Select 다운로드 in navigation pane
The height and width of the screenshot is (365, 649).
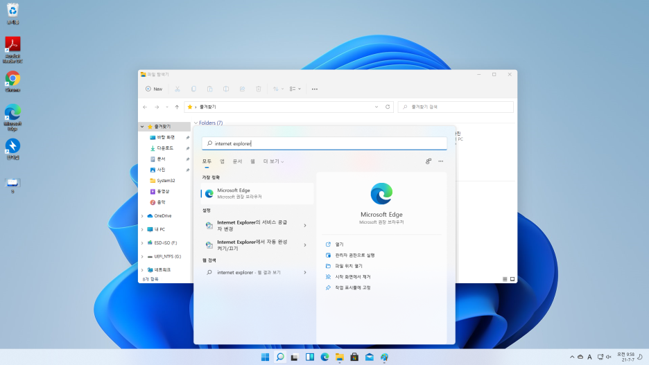click(x=165, y=148)
